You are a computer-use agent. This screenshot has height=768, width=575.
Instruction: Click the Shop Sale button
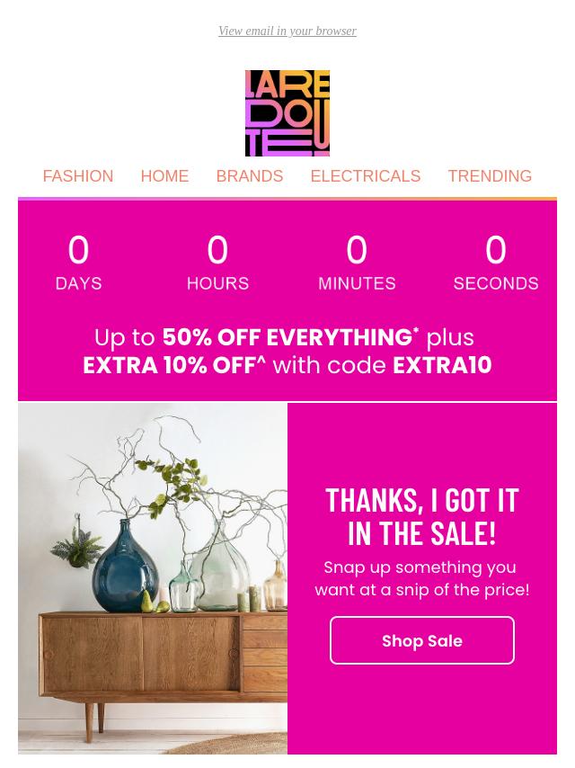click(x=422, y=640)
